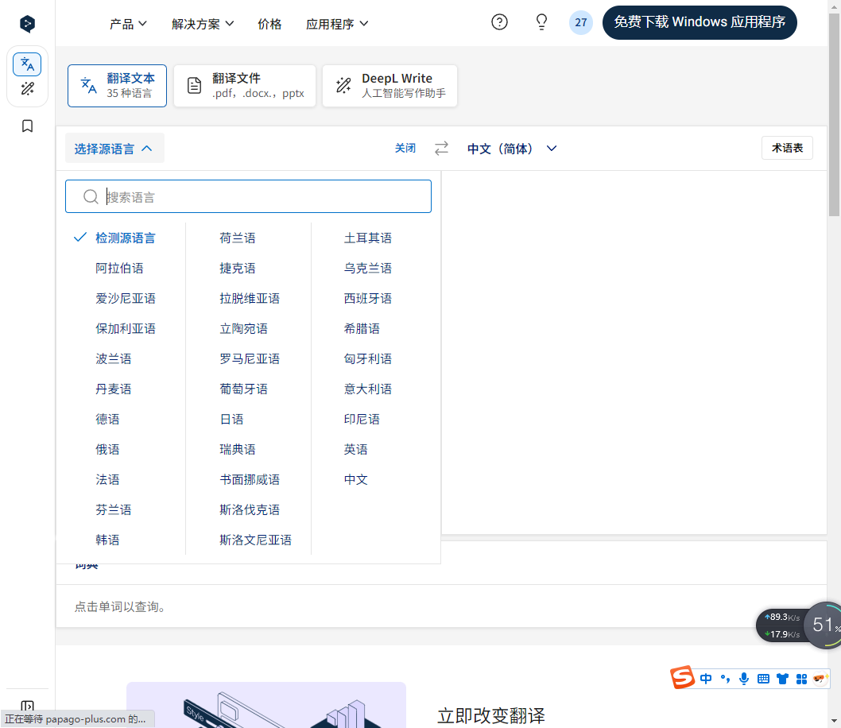Click the page vertical scrollbar
The height and width of the screenshot is (728, 841).
pyautogui.click(x=834, y=115)
